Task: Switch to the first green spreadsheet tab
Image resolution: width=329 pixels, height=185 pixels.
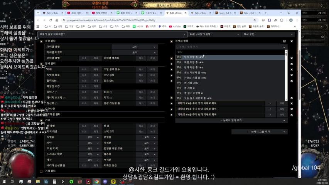Action: tap(126, 13)
